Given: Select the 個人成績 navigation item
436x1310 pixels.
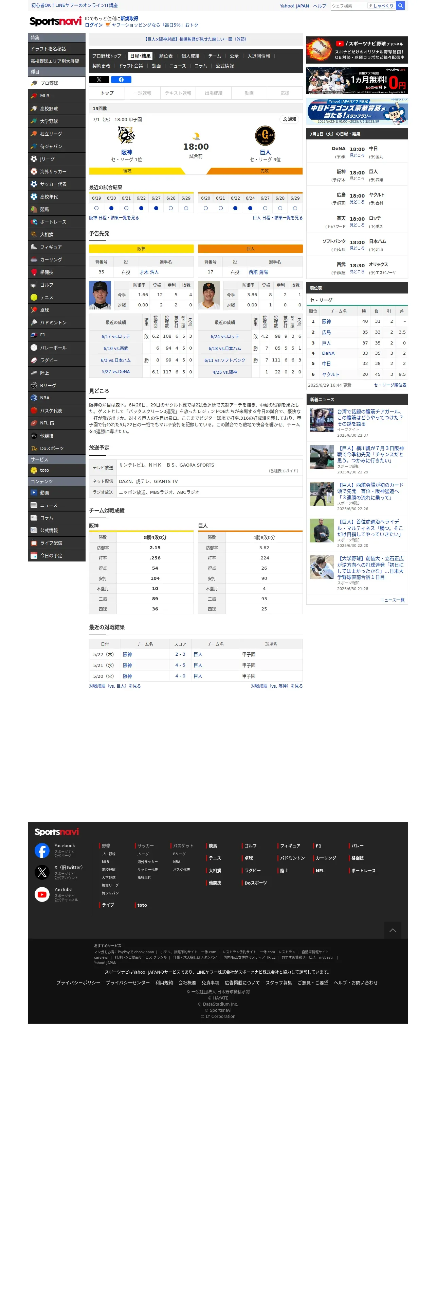Looking at the screenshot, I should [x=190, y=56].
